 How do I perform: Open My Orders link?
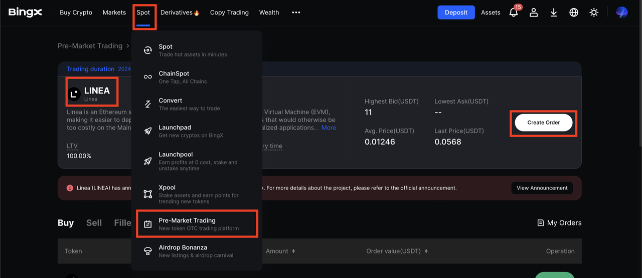click(x=559, y=223)
